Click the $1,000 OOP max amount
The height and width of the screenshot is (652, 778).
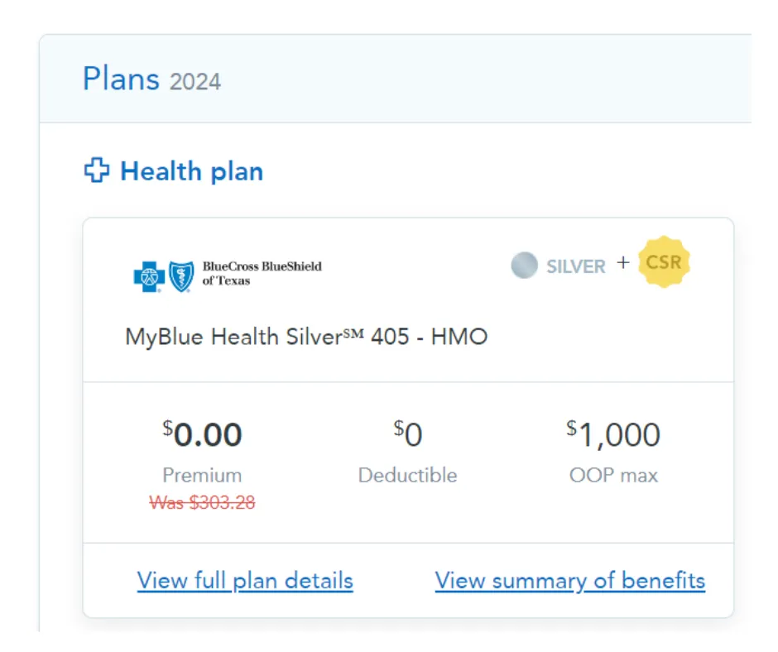[x=613, y=434]
